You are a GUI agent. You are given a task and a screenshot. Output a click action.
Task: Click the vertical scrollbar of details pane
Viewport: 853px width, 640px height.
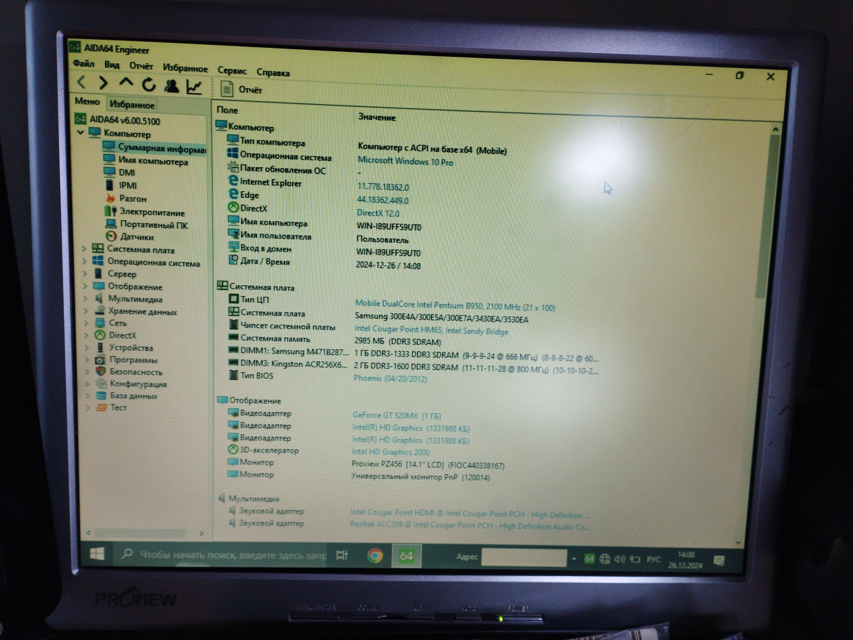click(768, 216)
